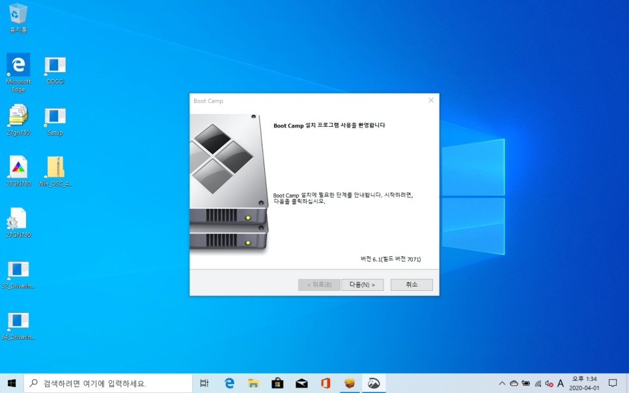Launch Edge from the taskbar
Viewport: 629px width, 393px height.
coord(229,383)
